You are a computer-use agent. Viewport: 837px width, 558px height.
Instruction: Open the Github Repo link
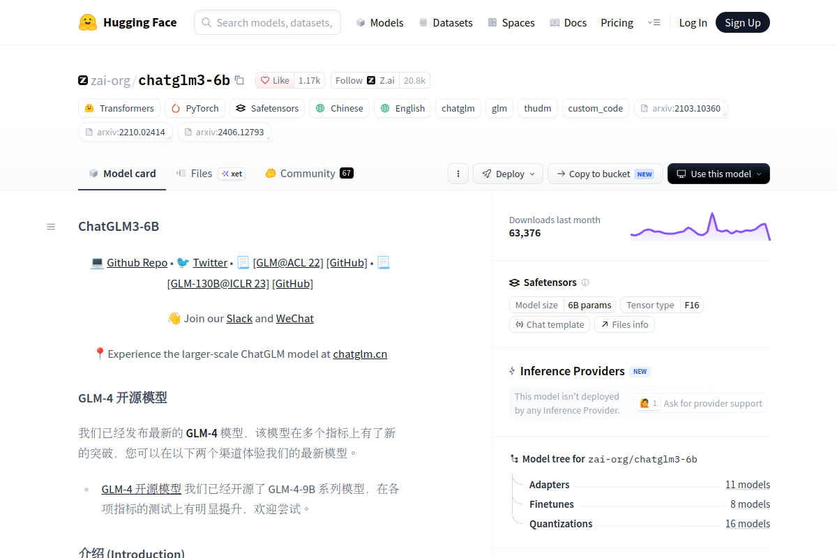point(137,263)
